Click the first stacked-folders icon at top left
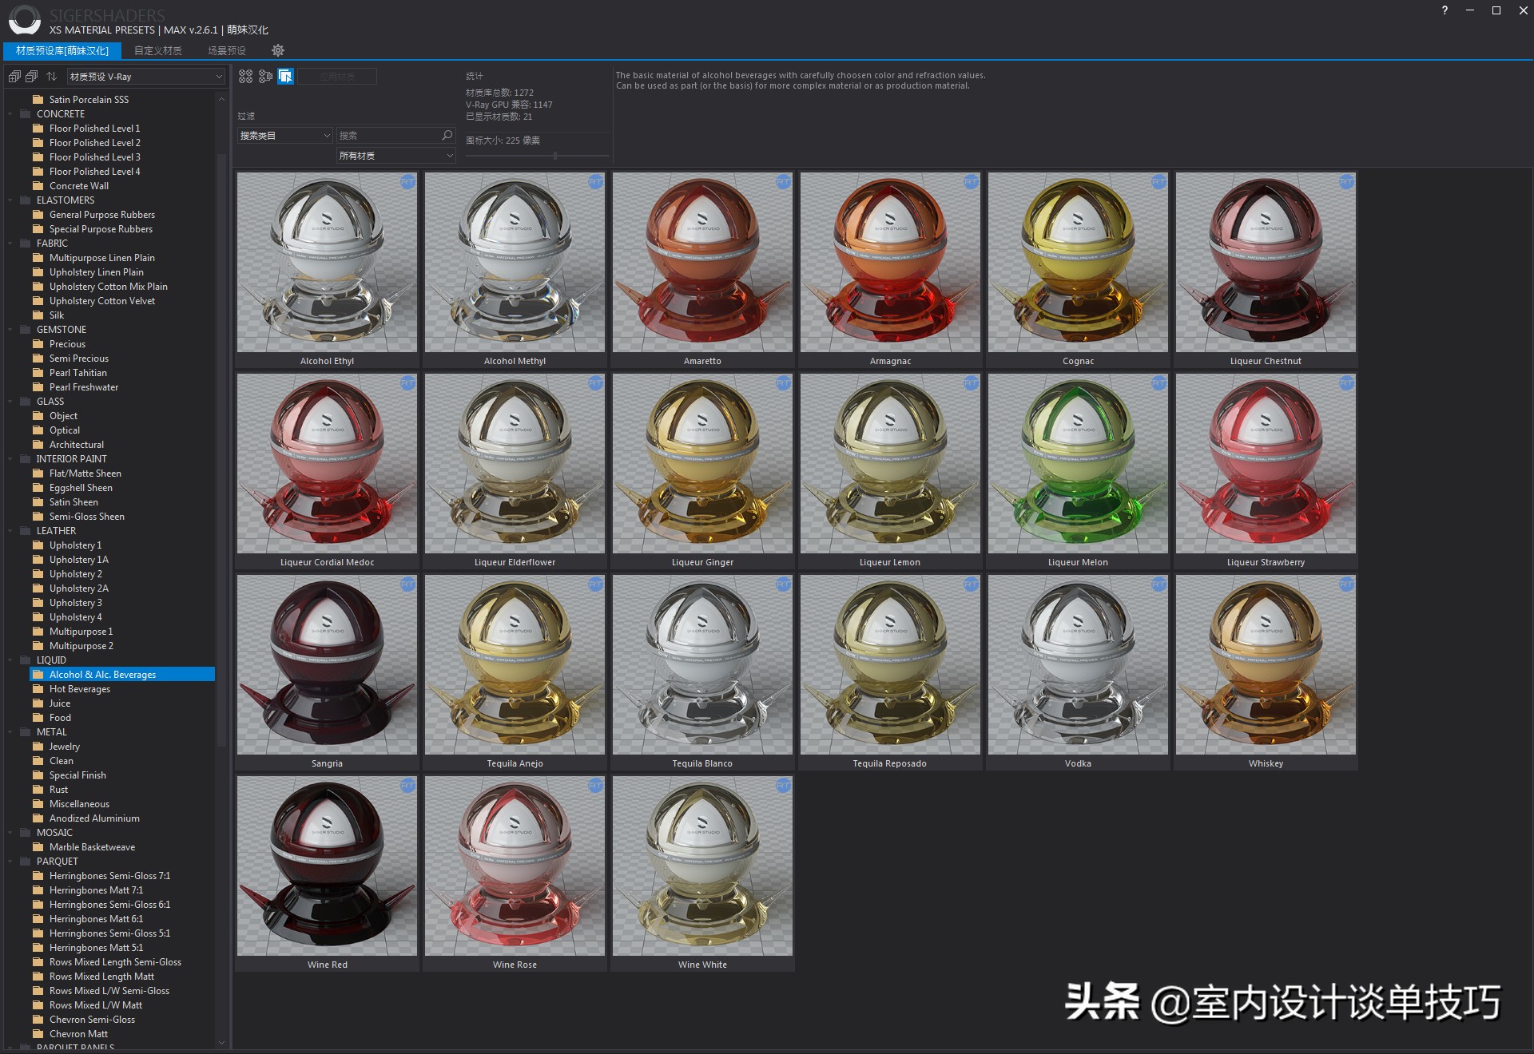The image size is (1534, 1054). pos(14,76)
